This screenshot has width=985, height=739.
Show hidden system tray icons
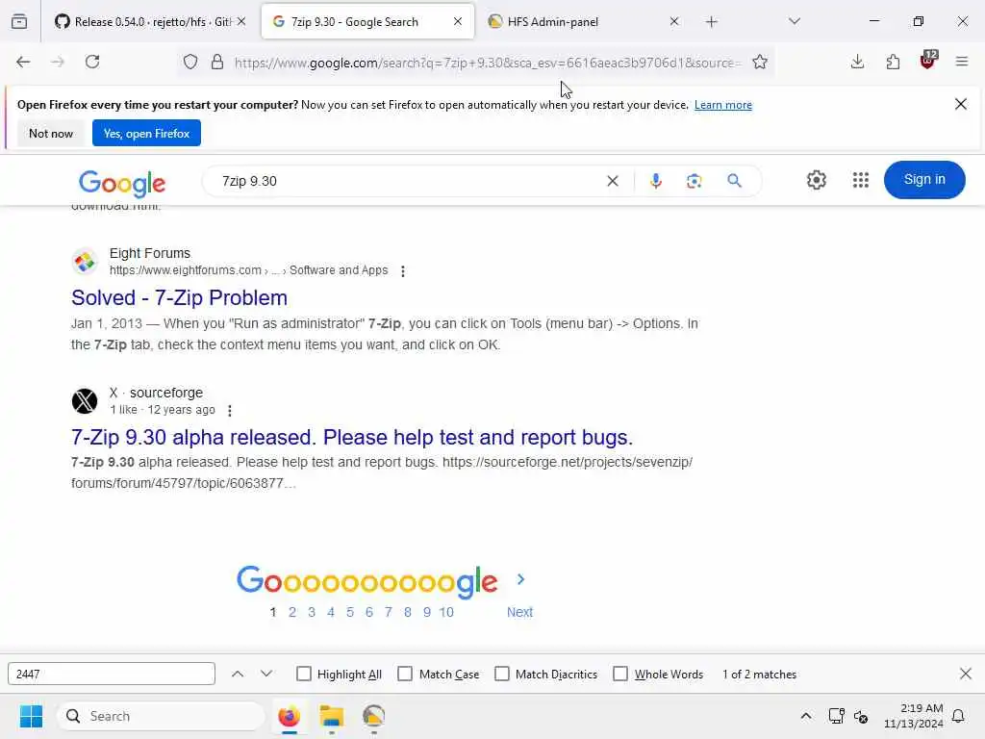coord(806,716)
